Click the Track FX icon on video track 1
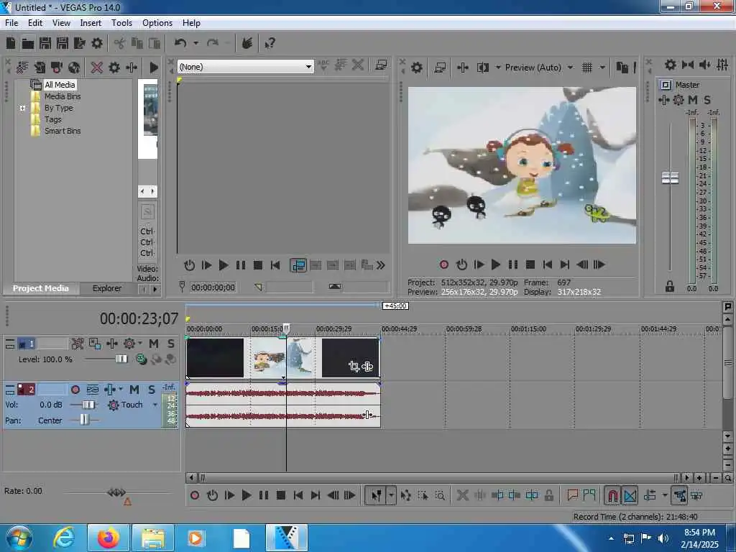 click(x=112, y=344)
